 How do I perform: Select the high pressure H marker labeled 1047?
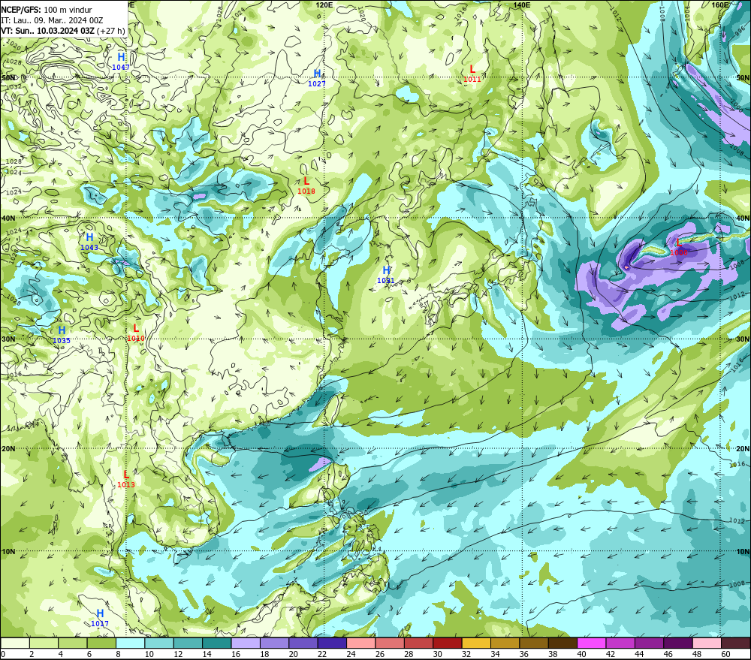tap(121, 57)
